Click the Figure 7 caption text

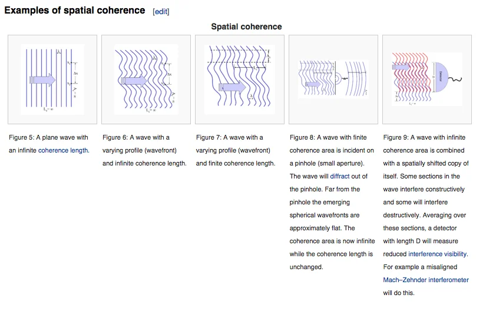pos(236,150)
